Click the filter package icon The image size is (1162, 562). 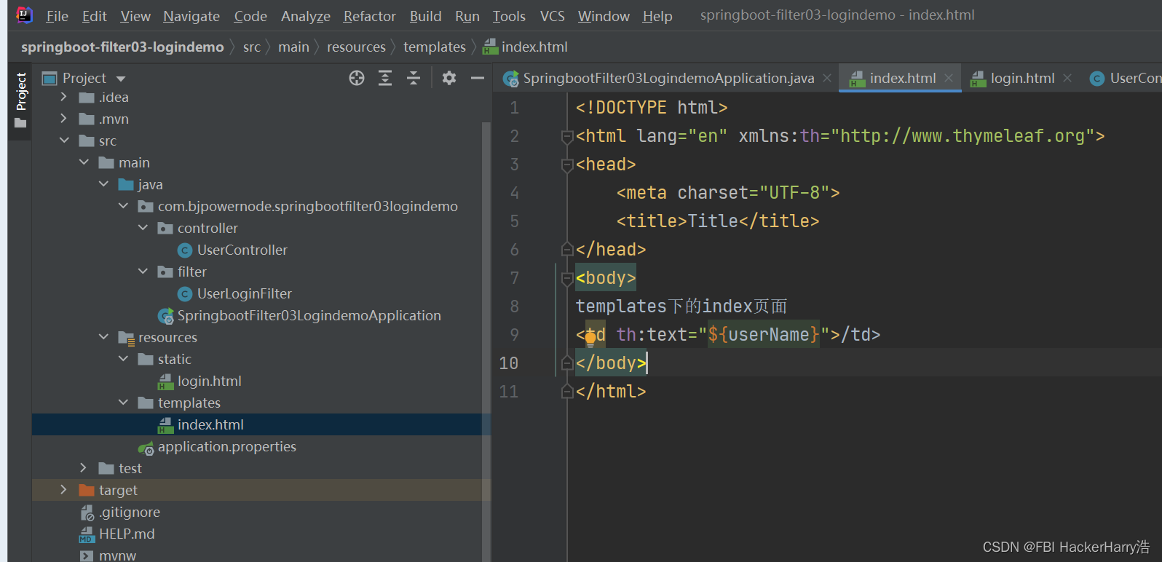(165, 272)
